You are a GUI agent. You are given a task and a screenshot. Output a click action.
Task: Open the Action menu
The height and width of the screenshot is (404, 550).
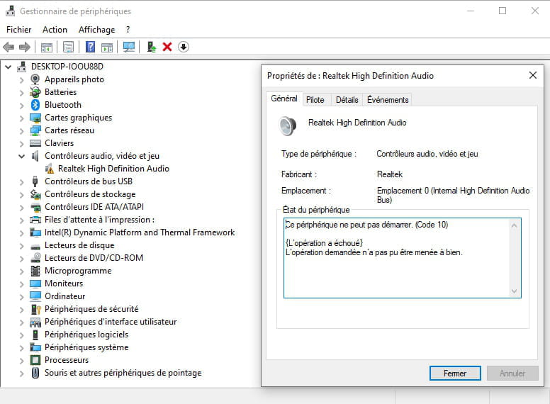(x=55, y=30)
